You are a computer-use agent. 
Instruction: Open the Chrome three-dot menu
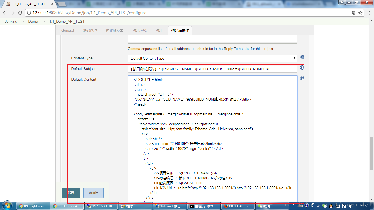tap(369, 13)
